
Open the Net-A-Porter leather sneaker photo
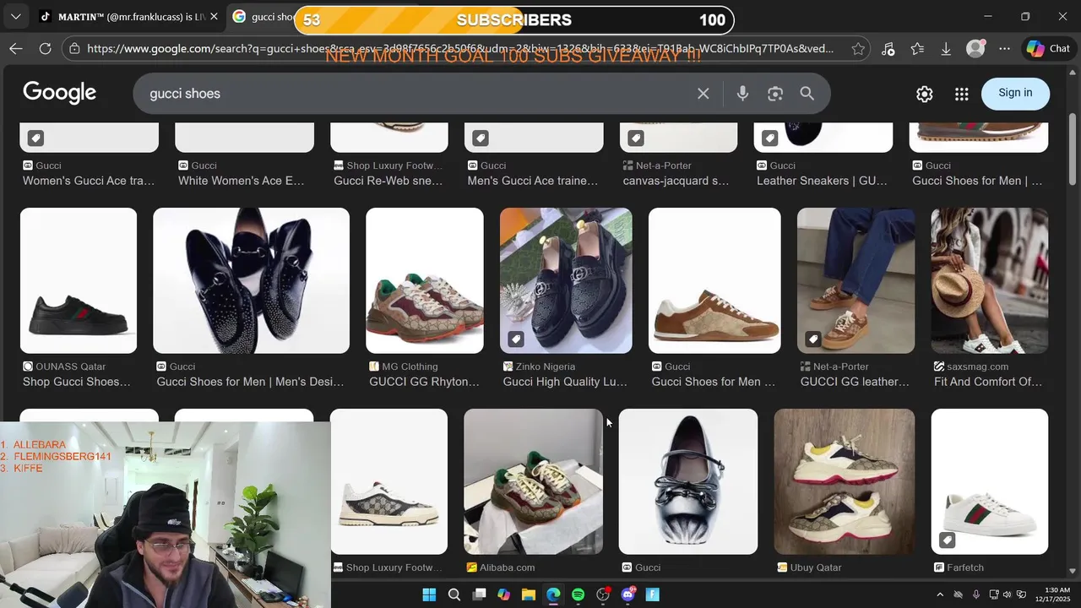[856, 280]
